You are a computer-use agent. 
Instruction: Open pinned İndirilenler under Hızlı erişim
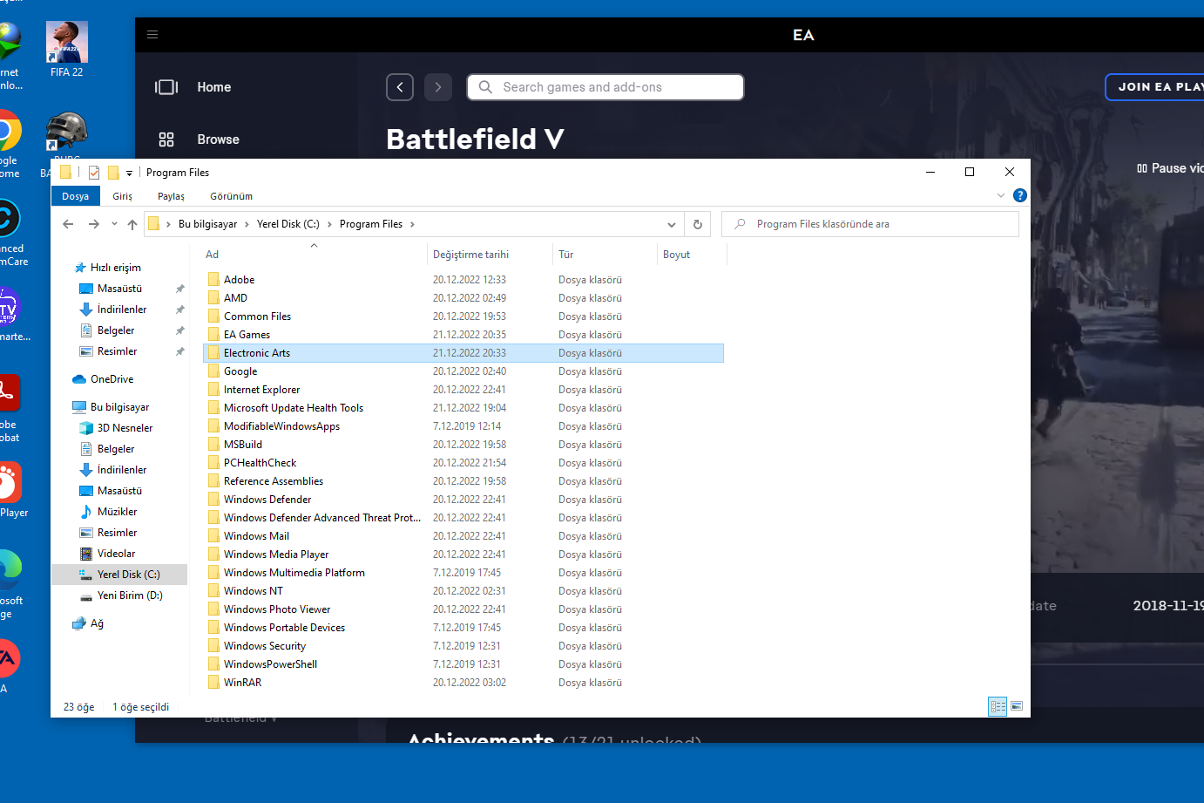[x=122, y=310]
